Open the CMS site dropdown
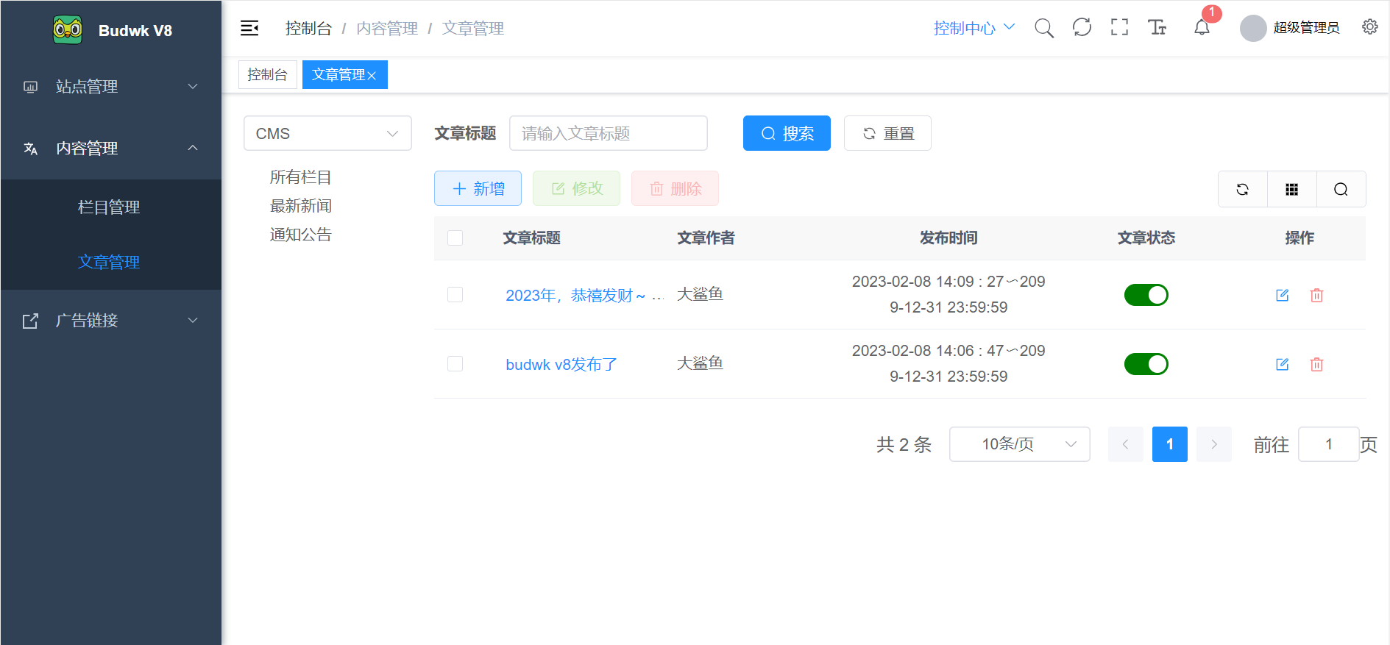The height and width of the screenshot is (645, 1390). 327,134
